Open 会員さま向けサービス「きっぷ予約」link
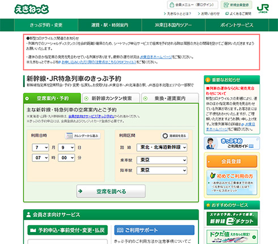This screenshot has width=278, height=244. click(x=91, y=116)
